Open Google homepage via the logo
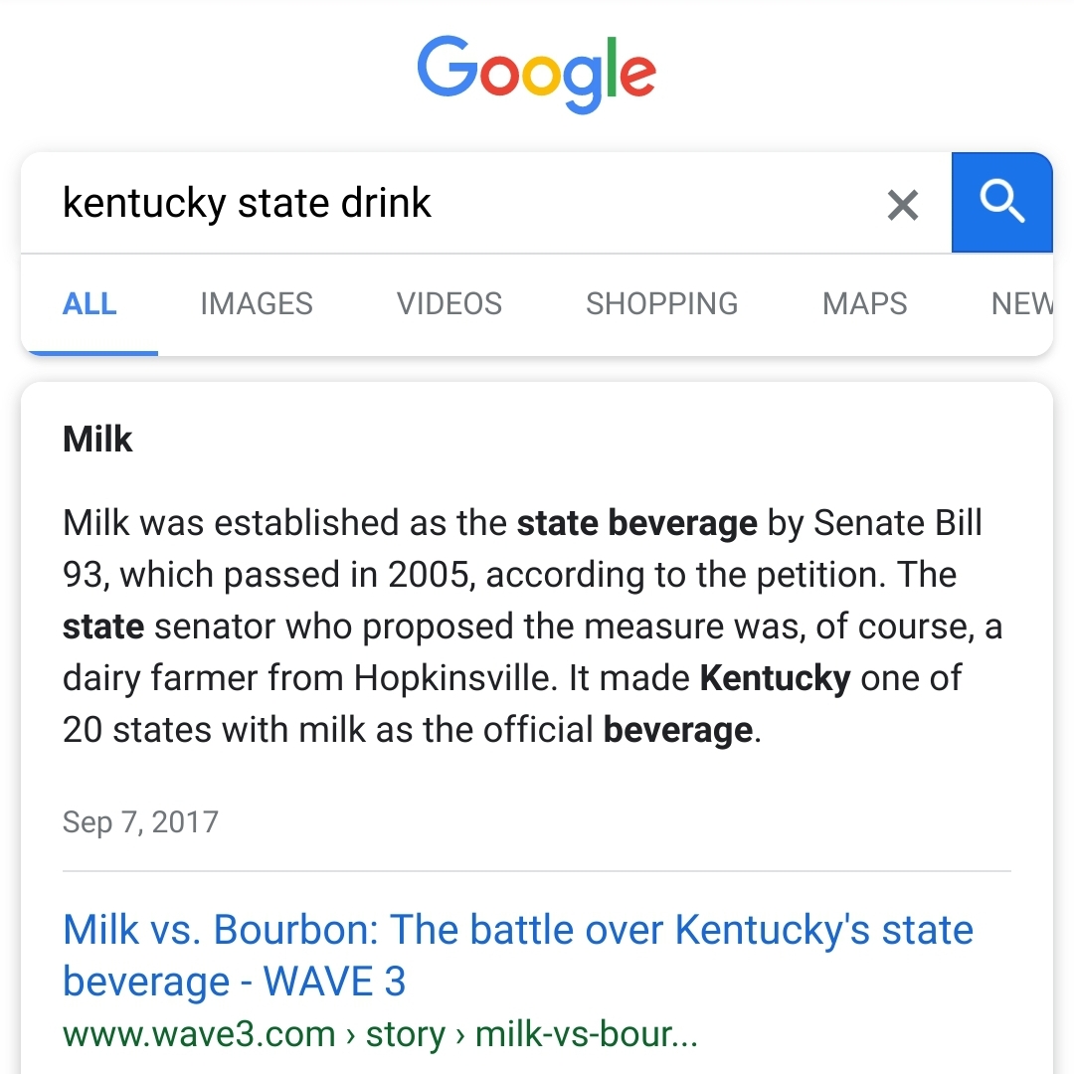The height and width of the screenshot is (1074, 1074). click(x=537, y=72)
